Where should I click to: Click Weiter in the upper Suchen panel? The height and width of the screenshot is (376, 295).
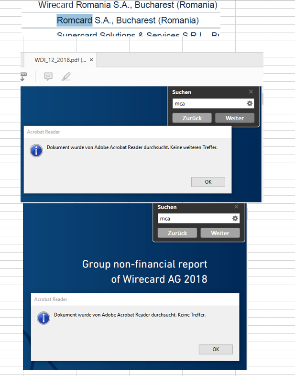235,118
